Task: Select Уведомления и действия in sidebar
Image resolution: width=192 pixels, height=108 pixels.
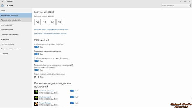Action: pyautogui.click(x=16, y=15)
